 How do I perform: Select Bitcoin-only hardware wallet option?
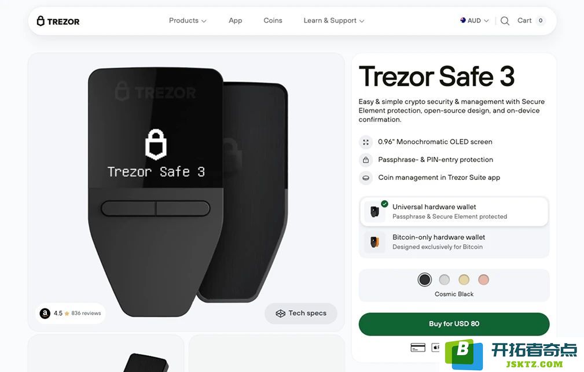454,242
